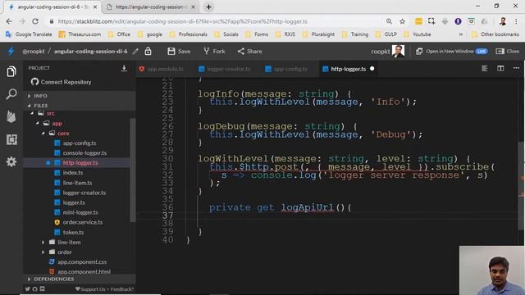Switch to second browser tab
The width and height of the screenshot is (525, 295).
tap(151, 7)
